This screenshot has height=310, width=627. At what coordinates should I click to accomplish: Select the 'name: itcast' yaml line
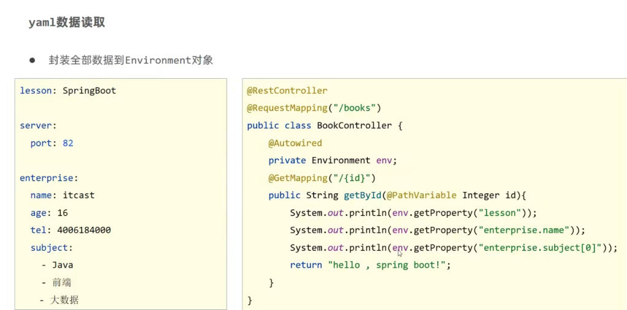(x=62, y=196)
